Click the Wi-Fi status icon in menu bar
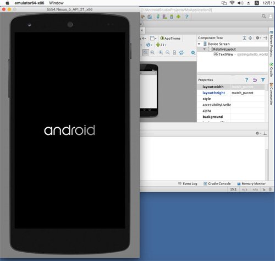Image resolution: width=275 pixels, height=261 pixels. [x=232, y=3]
